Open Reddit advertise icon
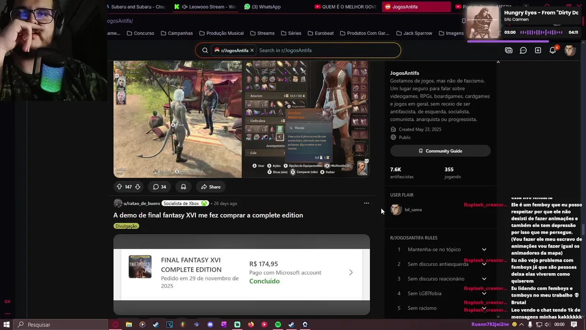The width and height of the screenshot is (586, 330). [509, 50]
